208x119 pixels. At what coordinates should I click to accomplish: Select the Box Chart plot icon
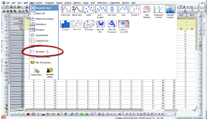(x=112, y=11)
